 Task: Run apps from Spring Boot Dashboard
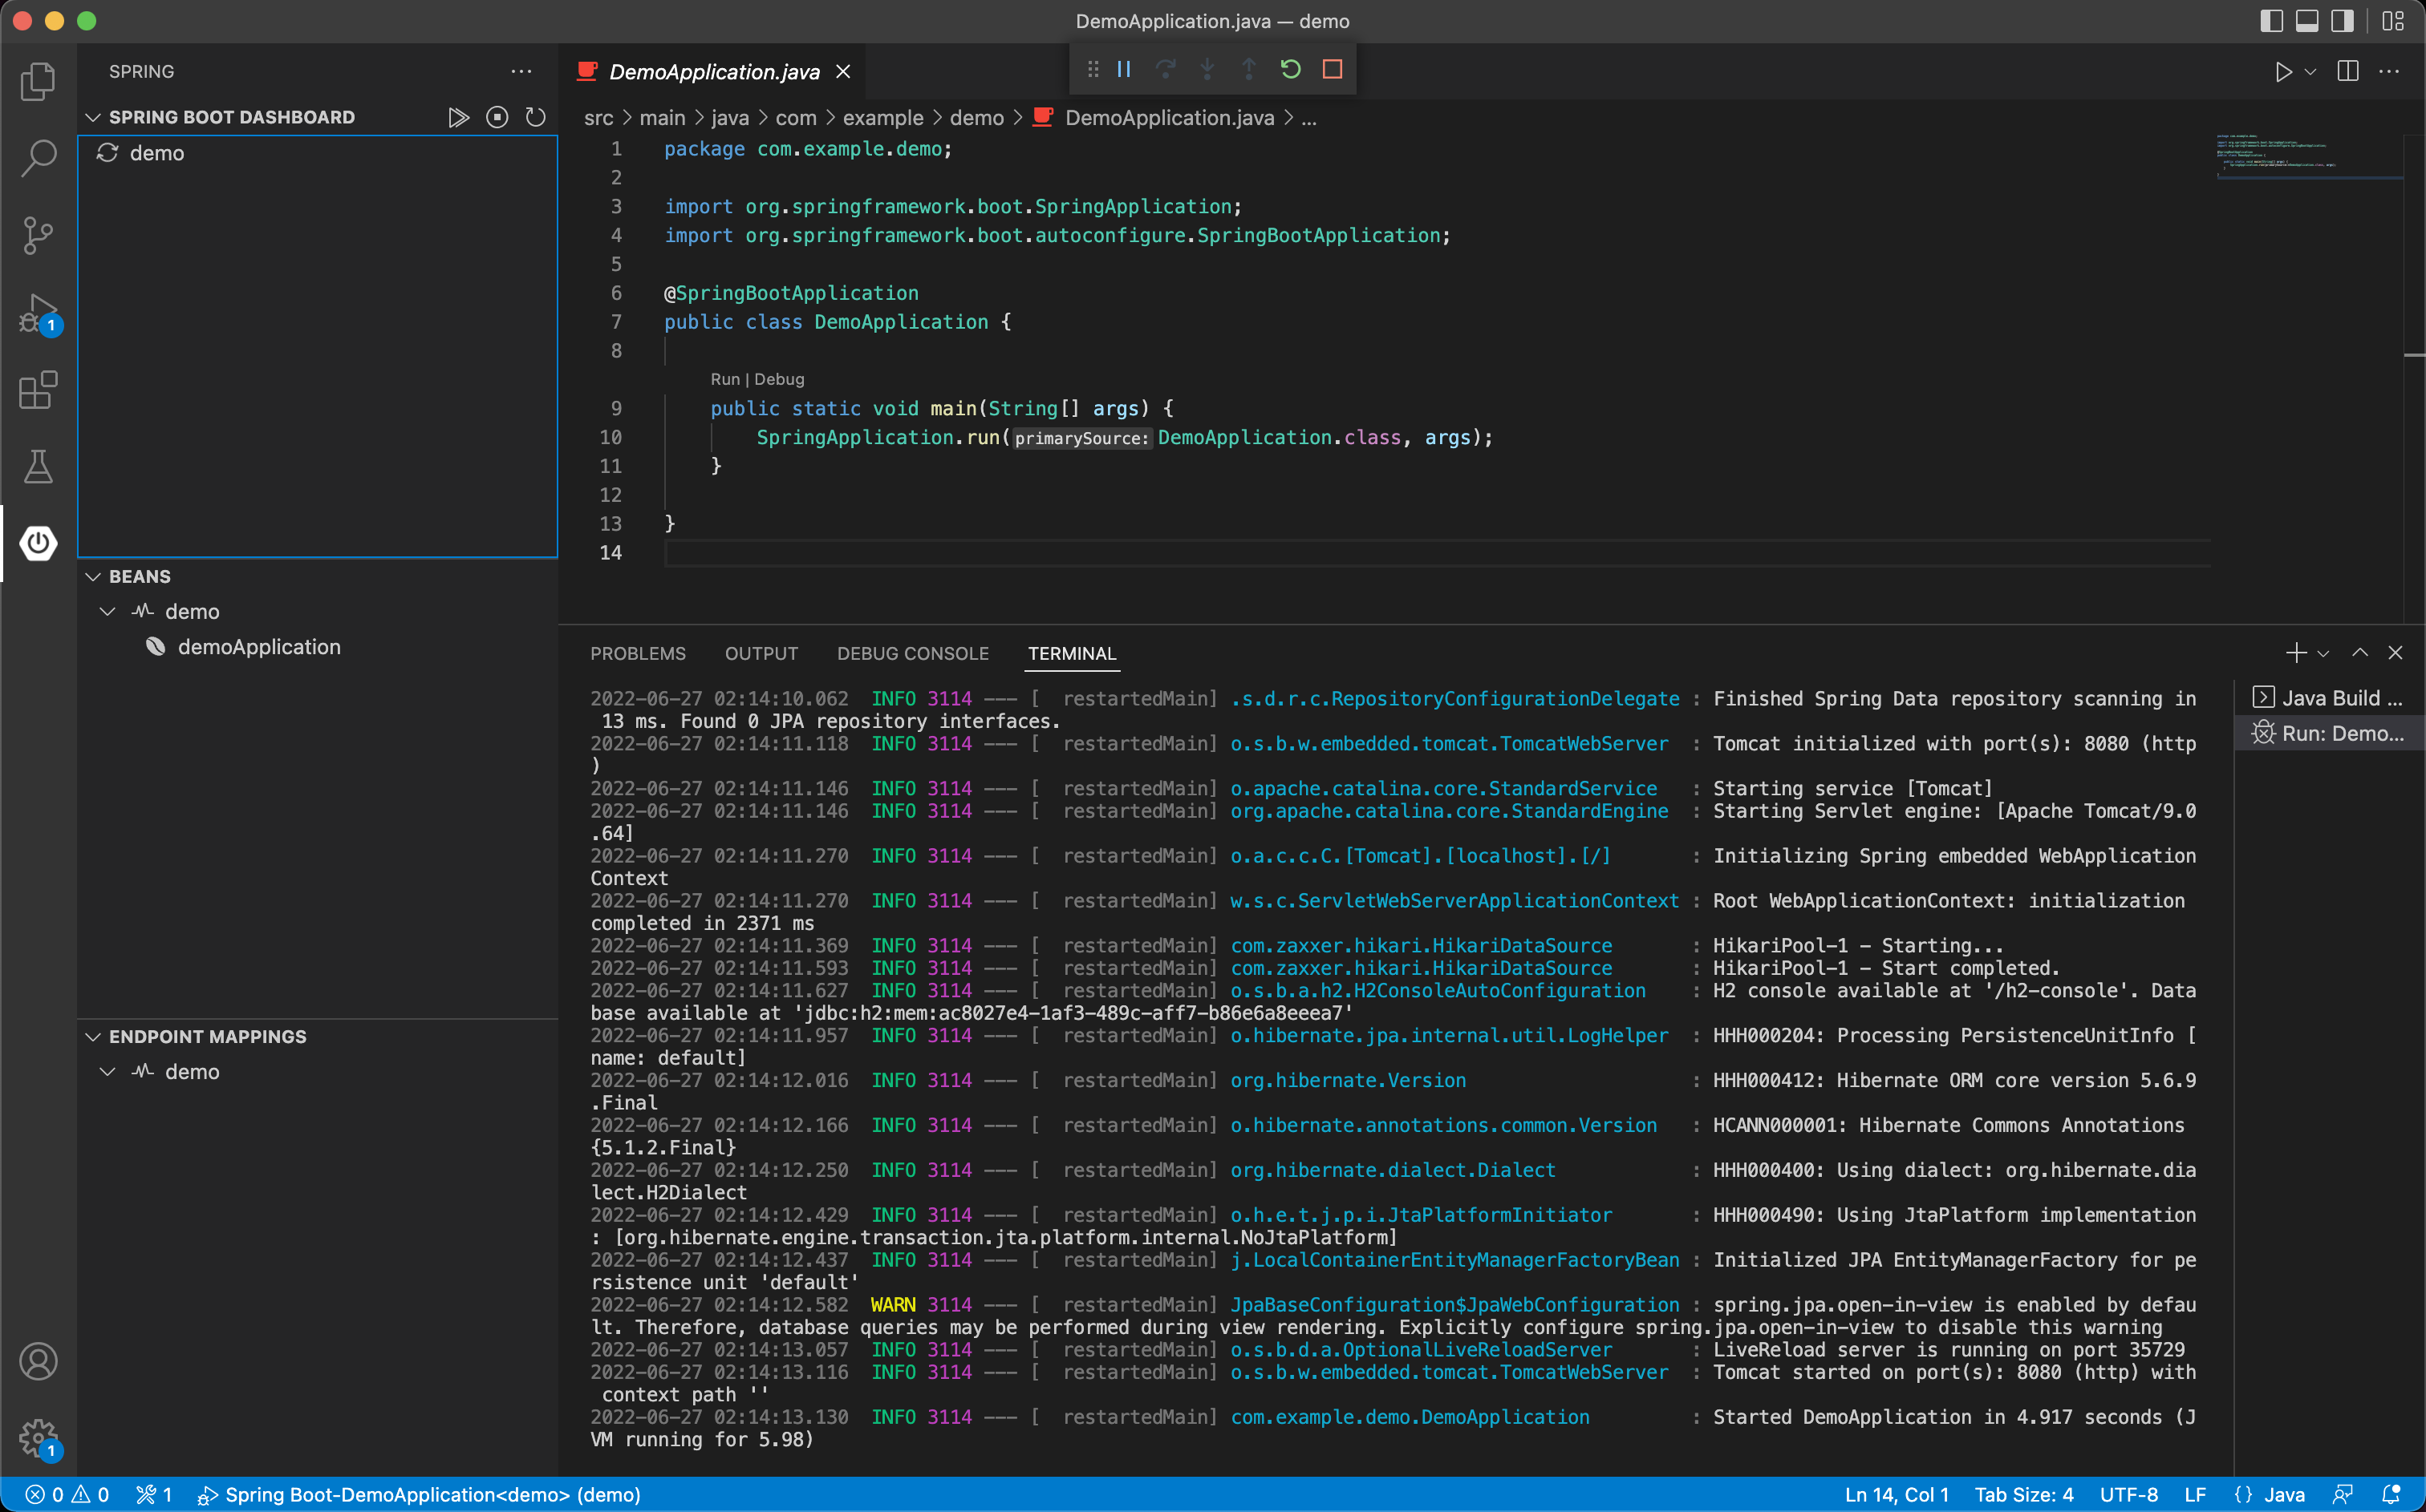(458, 117)
